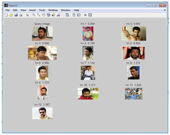Maximize the Figure 1 window
Image resolution: width=170 pixels, height=135 pixels.
click(x=156, y=5)
